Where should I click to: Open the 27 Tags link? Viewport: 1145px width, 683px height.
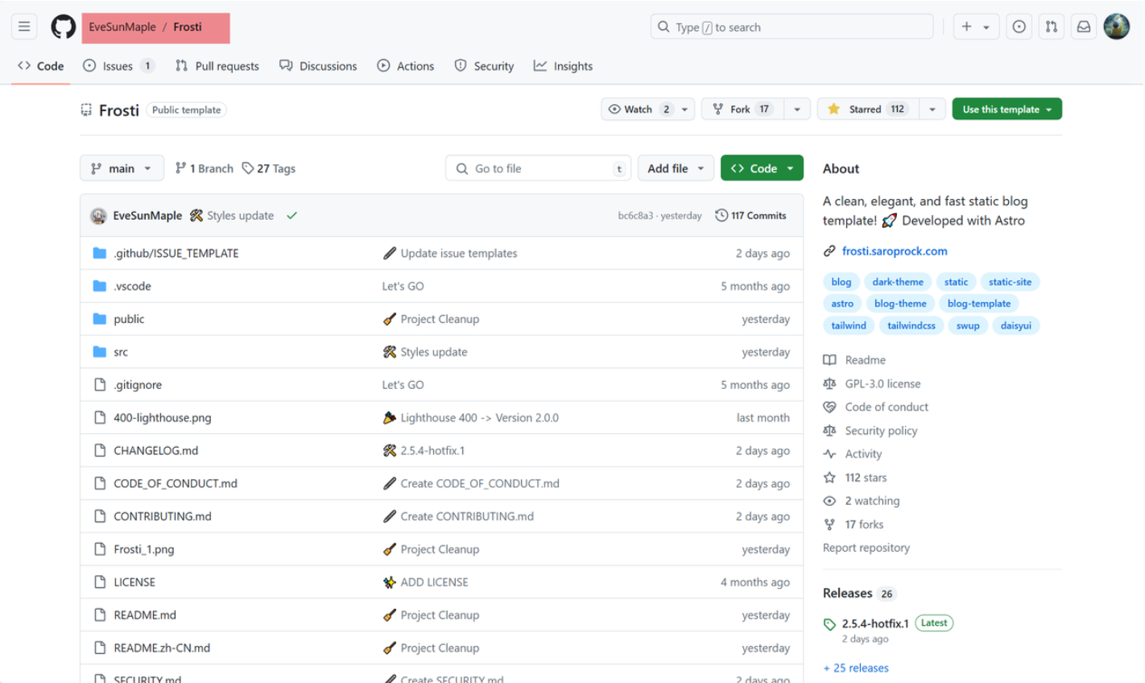pyautogui.click(x=269, y=168)
